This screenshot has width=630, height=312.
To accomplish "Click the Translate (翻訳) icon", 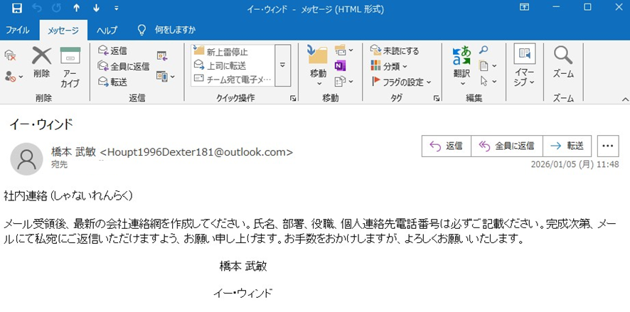I will point(461,56).
